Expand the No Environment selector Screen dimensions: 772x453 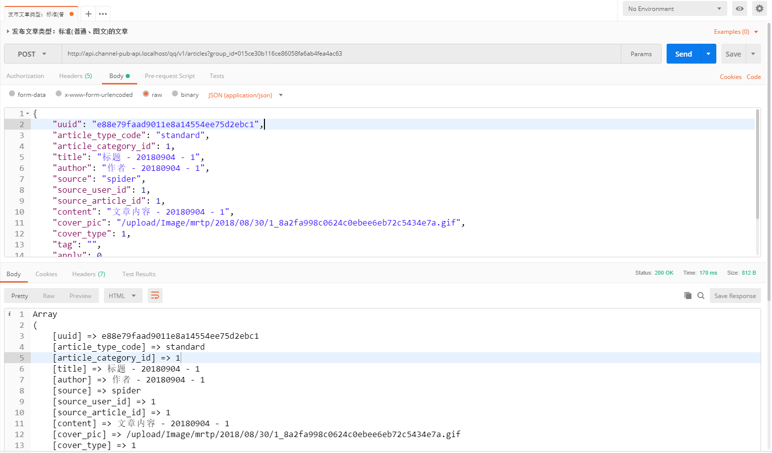pos(675,8)
